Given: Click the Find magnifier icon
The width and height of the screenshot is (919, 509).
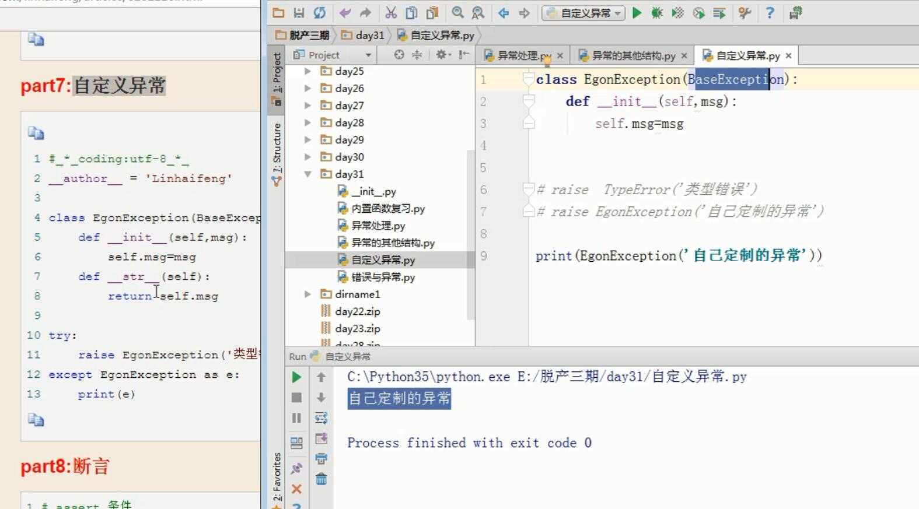Looking at the screenshot, I should 457,12.
